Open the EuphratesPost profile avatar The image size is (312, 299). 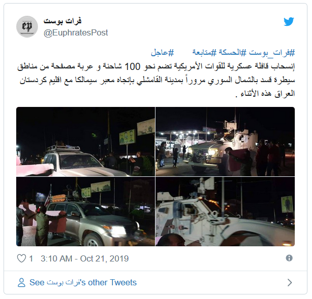[x=27, y=26]
